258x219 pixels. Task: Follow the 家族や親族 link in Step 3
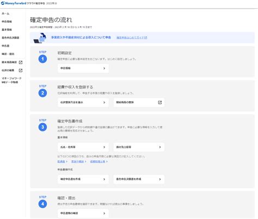tap(78, 161)
